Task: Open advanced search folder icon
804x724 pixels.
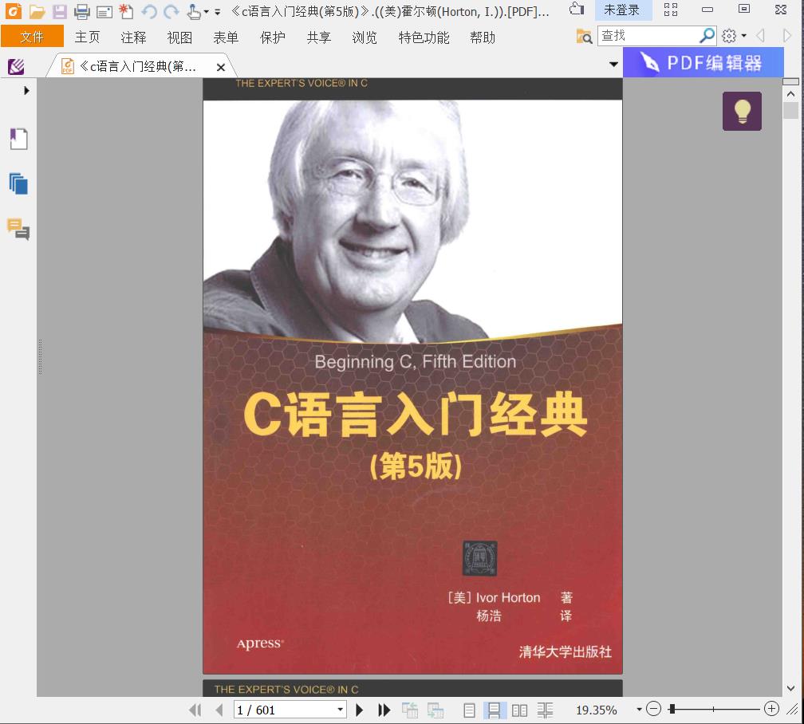Action: (x=584, y=36)
